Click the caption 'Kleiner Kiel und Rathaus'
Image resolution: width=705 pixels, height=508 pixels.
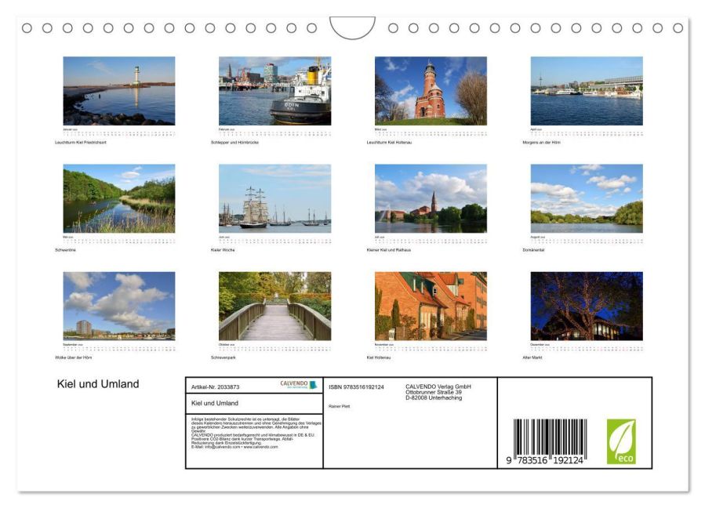click(x=388, y=250)
